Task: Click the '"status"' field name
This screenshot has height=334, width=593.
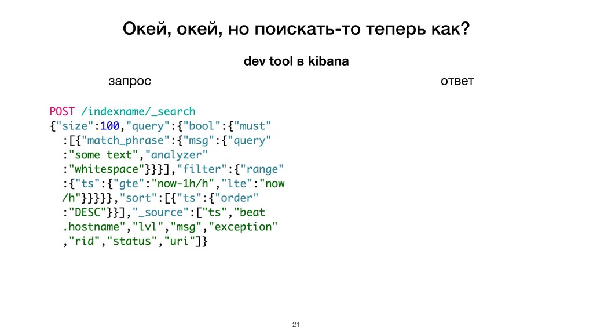Action: [132, 241]
